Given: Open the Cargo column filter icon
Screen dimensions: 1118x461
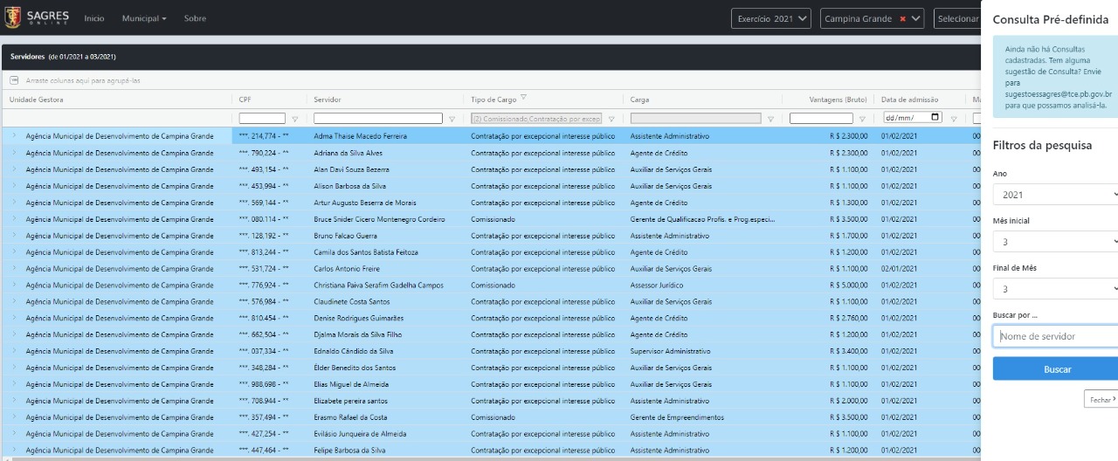Looking at the screenshot, I should pos(770,119).
